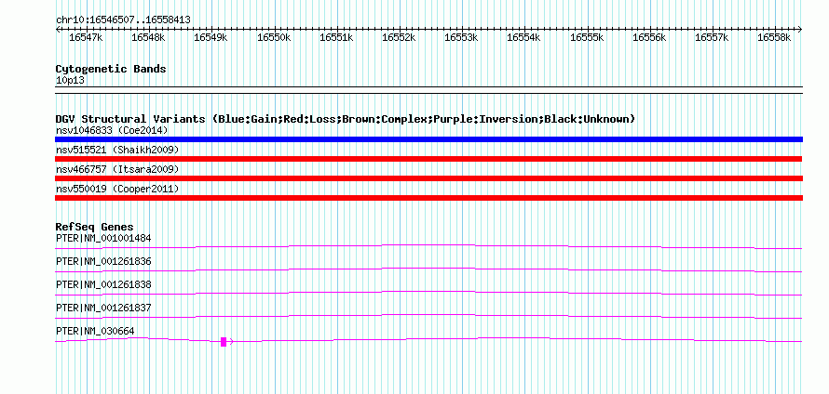This screenshot has width=829, height=394.
Task: Click ruler tick label 16556k
Action: (649, 37)
